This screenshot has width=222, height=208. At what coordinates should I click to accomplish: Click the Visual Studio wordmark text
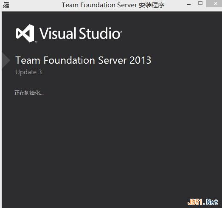[80, 33]
